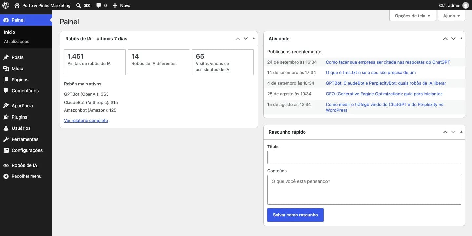This screenshot has height=236, width=472.
Task: Click the Título input field
Action: tap(364, 157)
